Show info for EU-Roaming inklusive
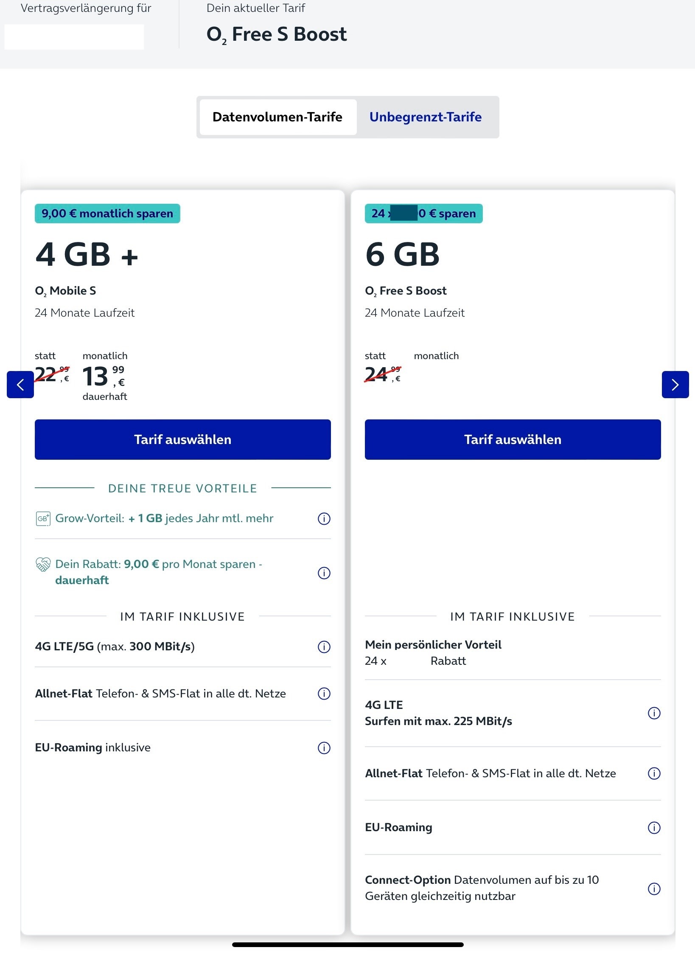This screenshot has height=953, width=695. pos(324,748)
